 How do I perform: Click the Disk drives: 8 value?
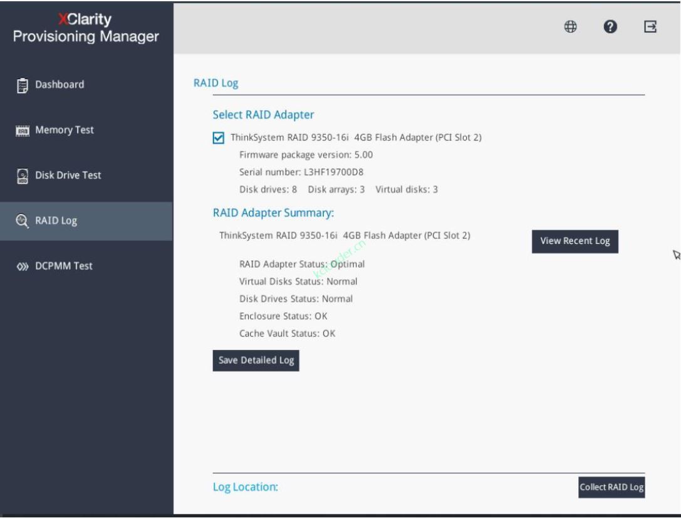click(268, 189)
